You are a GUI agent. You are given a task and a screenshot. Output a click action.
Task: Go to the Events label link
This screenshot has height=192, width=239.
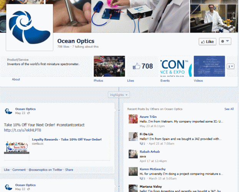[x=165, y=81]
